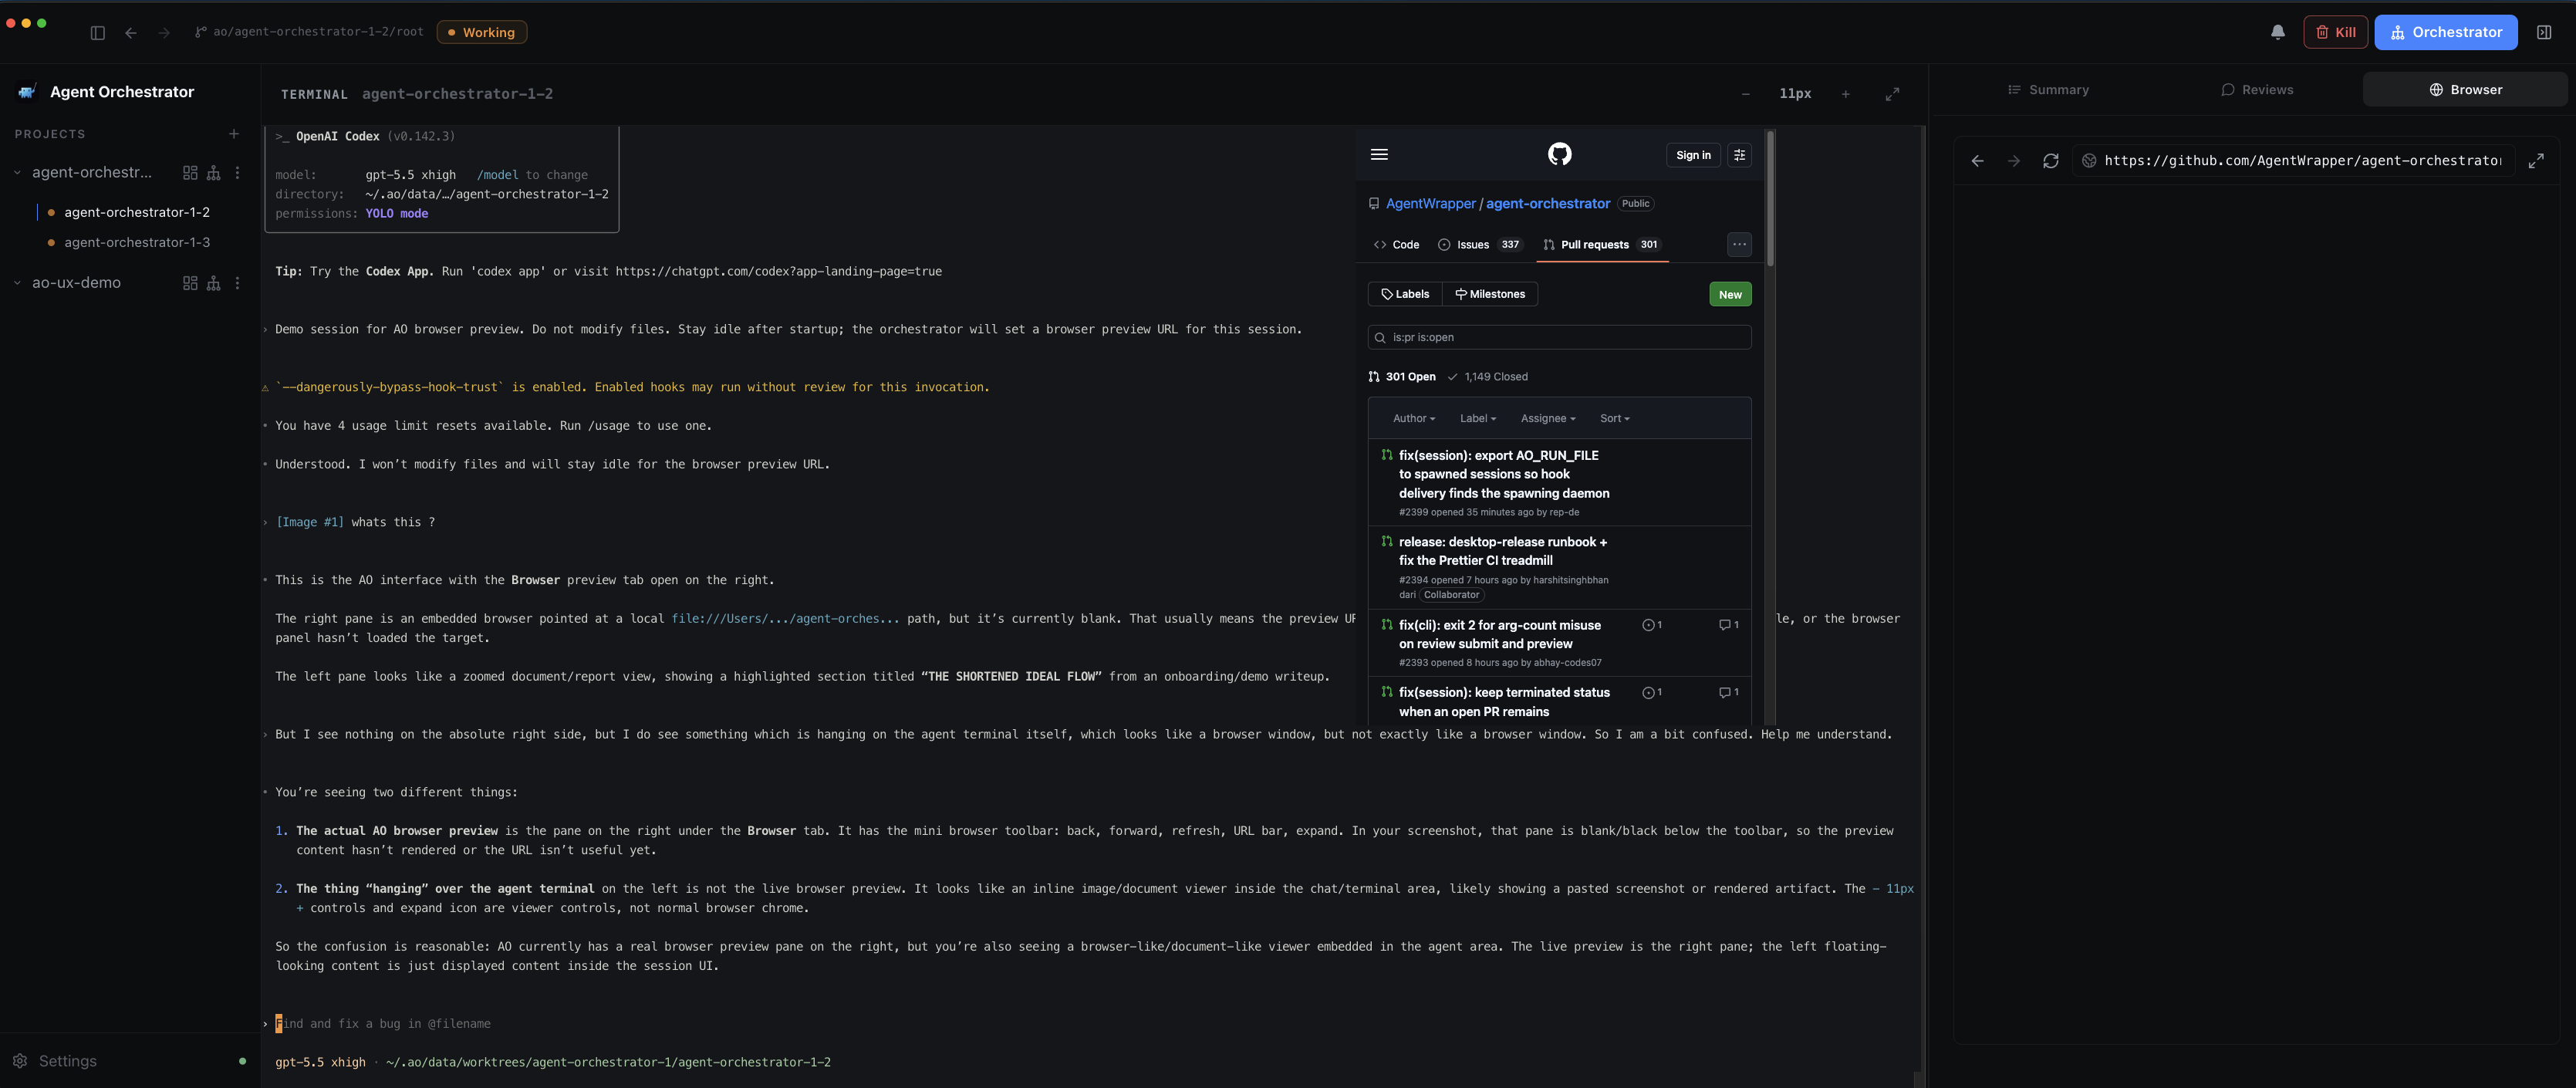Image resolution: width=2576 pixels, height=1088 pixels.
Task: Open the hierarchy icon for agent-orchestr... project
Action: tap(213, 173)
